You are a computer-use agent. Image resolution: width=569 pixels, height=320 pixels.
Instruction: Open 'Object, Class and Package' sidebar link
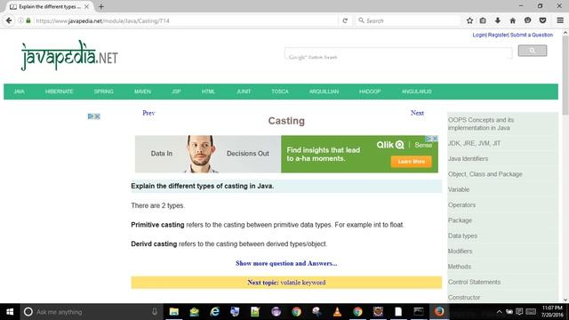coord(485,174)
